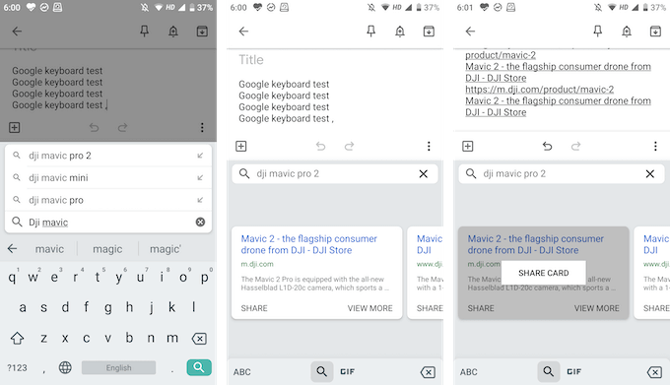Select GIF tab in middle screen
Image resolution: width=670 pixels, height=385 pixels.
click(x=348, y=372)
